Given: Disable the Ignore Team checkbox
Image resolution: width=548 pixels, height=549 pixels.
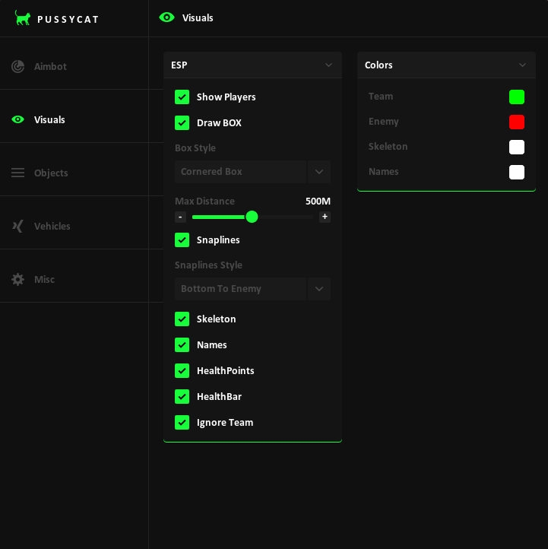Looking at the screenshot, I should (182, 422).
